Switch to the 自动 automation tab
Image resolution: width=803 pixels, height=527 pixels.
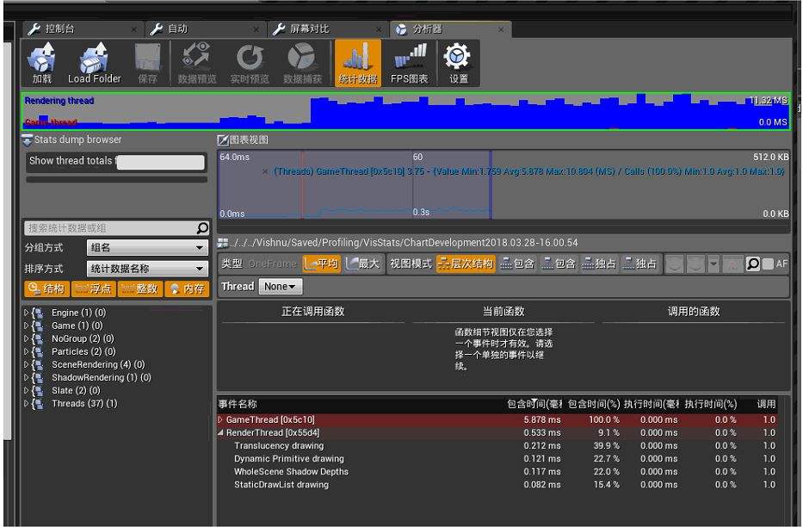(205, 29)
